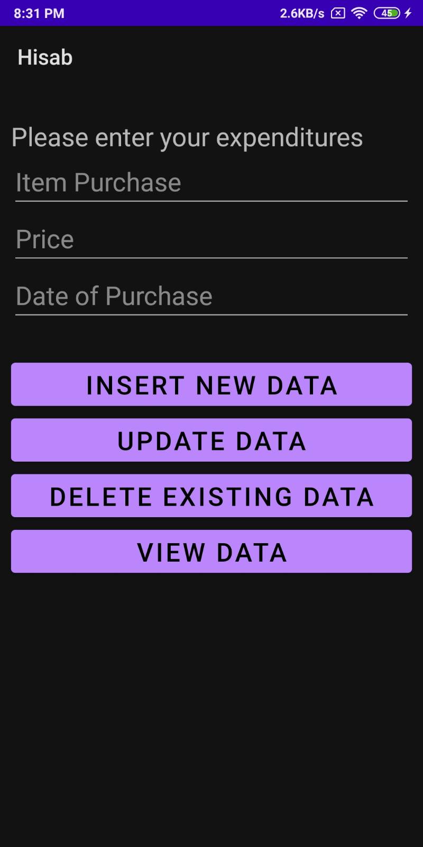The width and height of the screenshot is (423, 847).
Task: Tap the 8:31 PM clock
Action: click(x=39, y=13)
